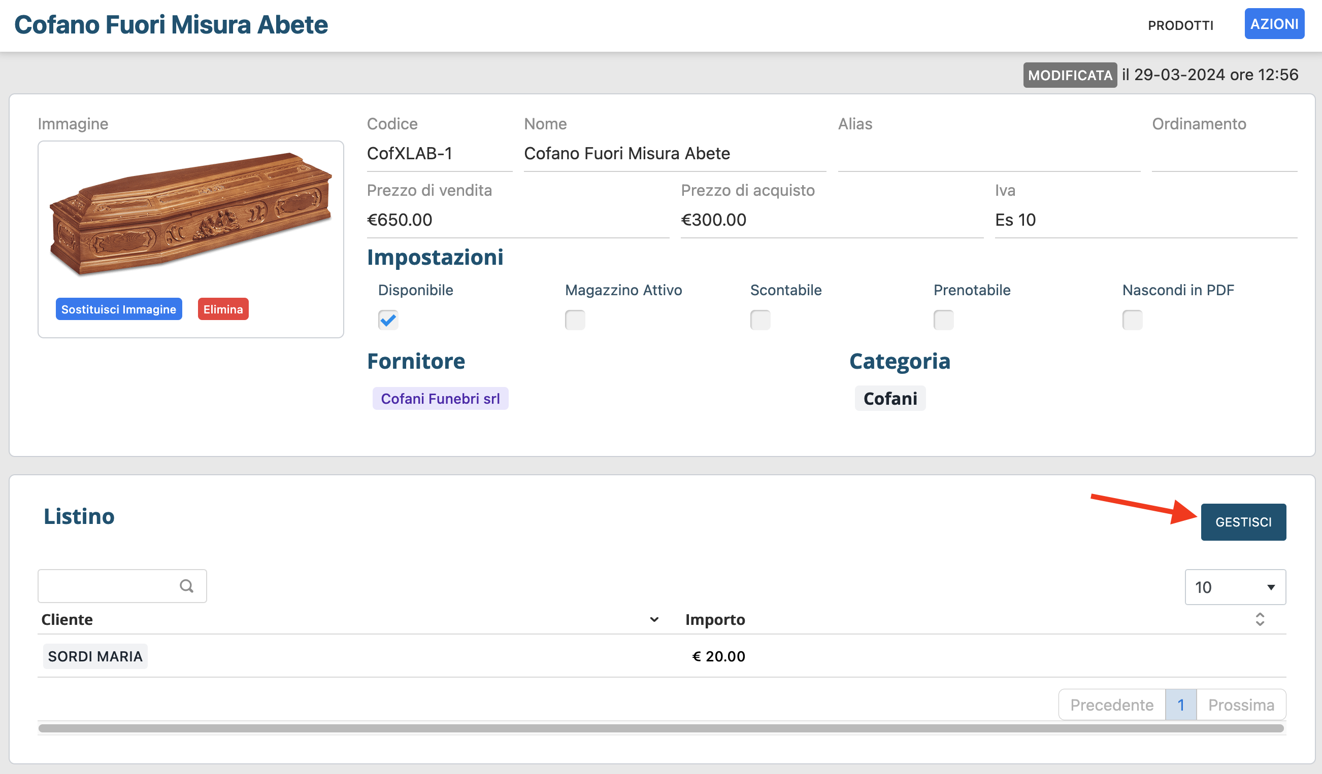Click the horizontal scrollbar under the table

pyautogui.click(x=661, y=728)
